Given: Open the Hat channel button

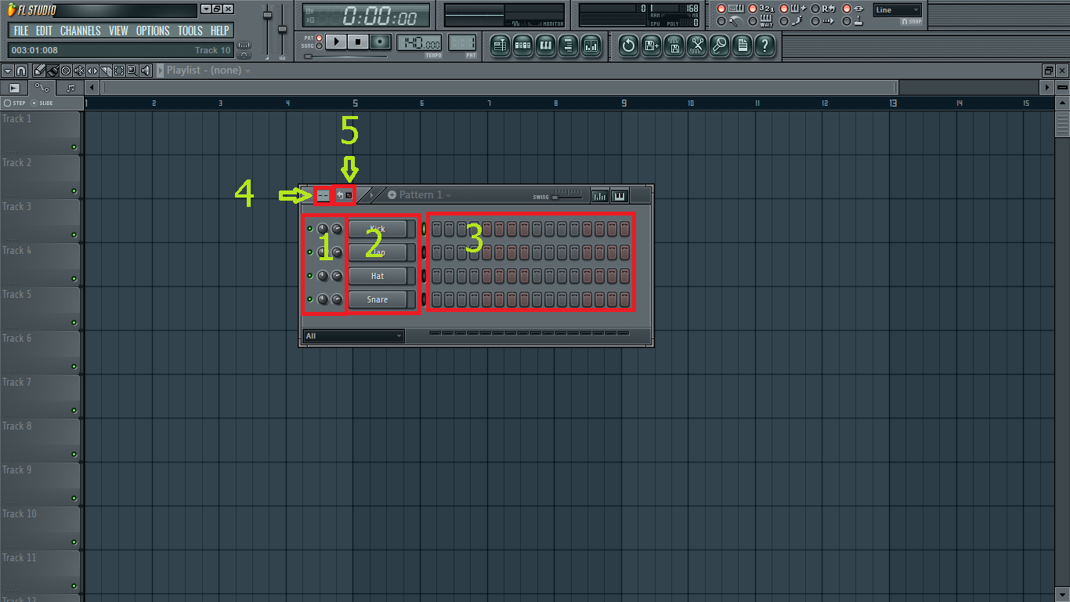Looking at the screenshot, I should [378, 276].
